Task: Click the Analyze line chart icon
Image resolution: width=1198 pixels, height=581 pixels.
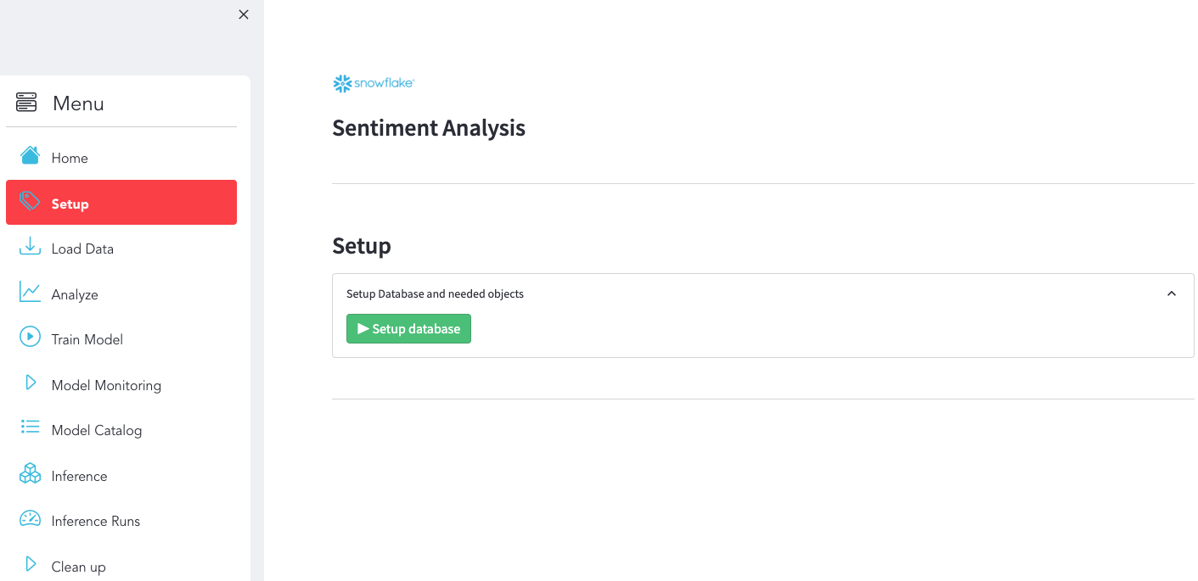Action: 30,293
